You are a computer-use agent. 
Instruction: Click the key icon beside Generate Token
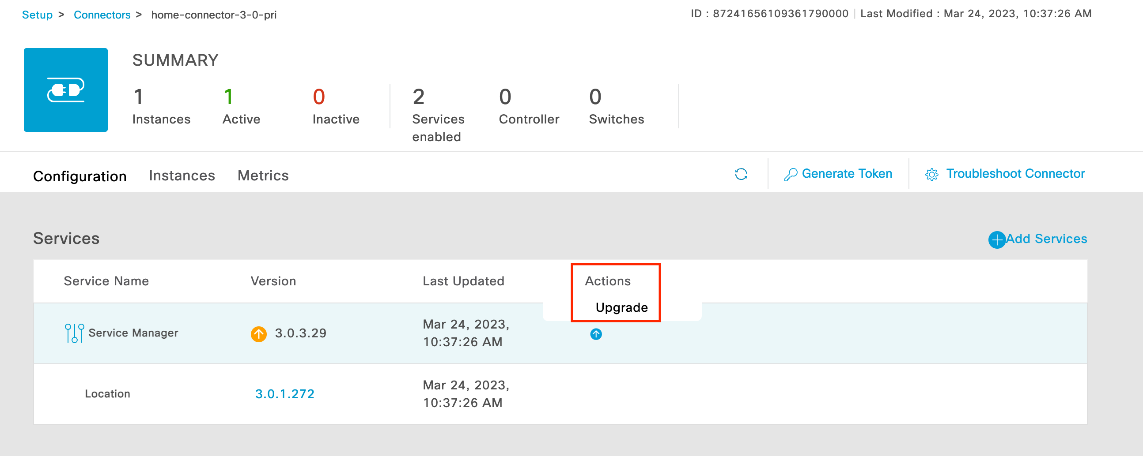pyautogui.click(x=790, y=175)
